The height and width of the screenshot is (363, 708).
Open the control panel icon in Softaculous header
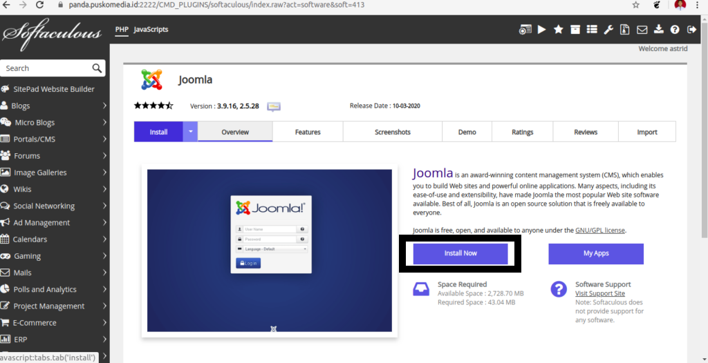(525, 30)
